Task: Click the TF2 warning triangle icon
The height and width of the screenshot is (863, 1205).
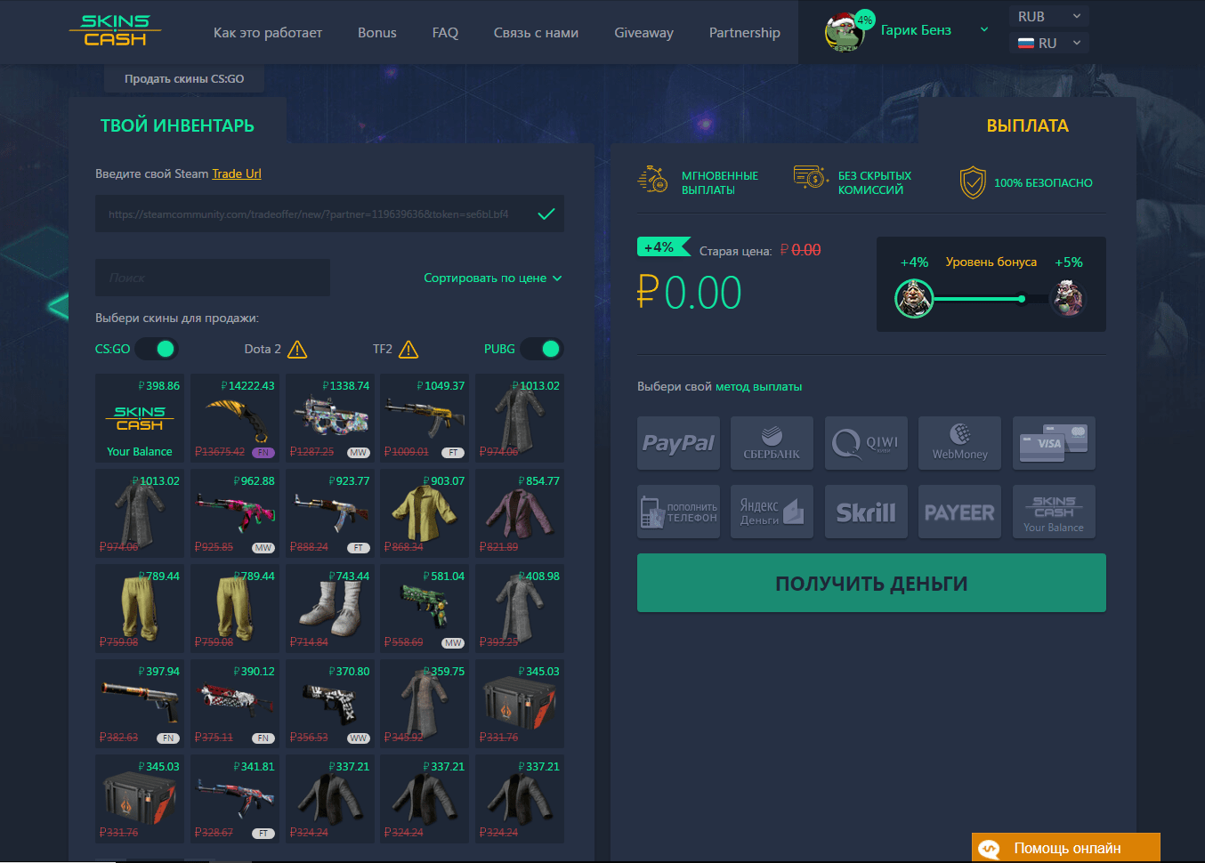Action: pyautogui.click(x=408, y=349)
